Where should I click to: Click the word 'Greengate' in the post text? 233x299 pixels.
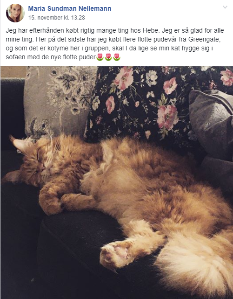pos(204,40)
